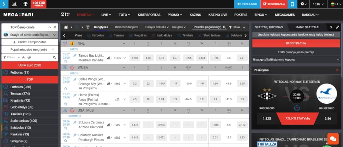Select Krepšinis (72) in sidebar

(30, 101)
